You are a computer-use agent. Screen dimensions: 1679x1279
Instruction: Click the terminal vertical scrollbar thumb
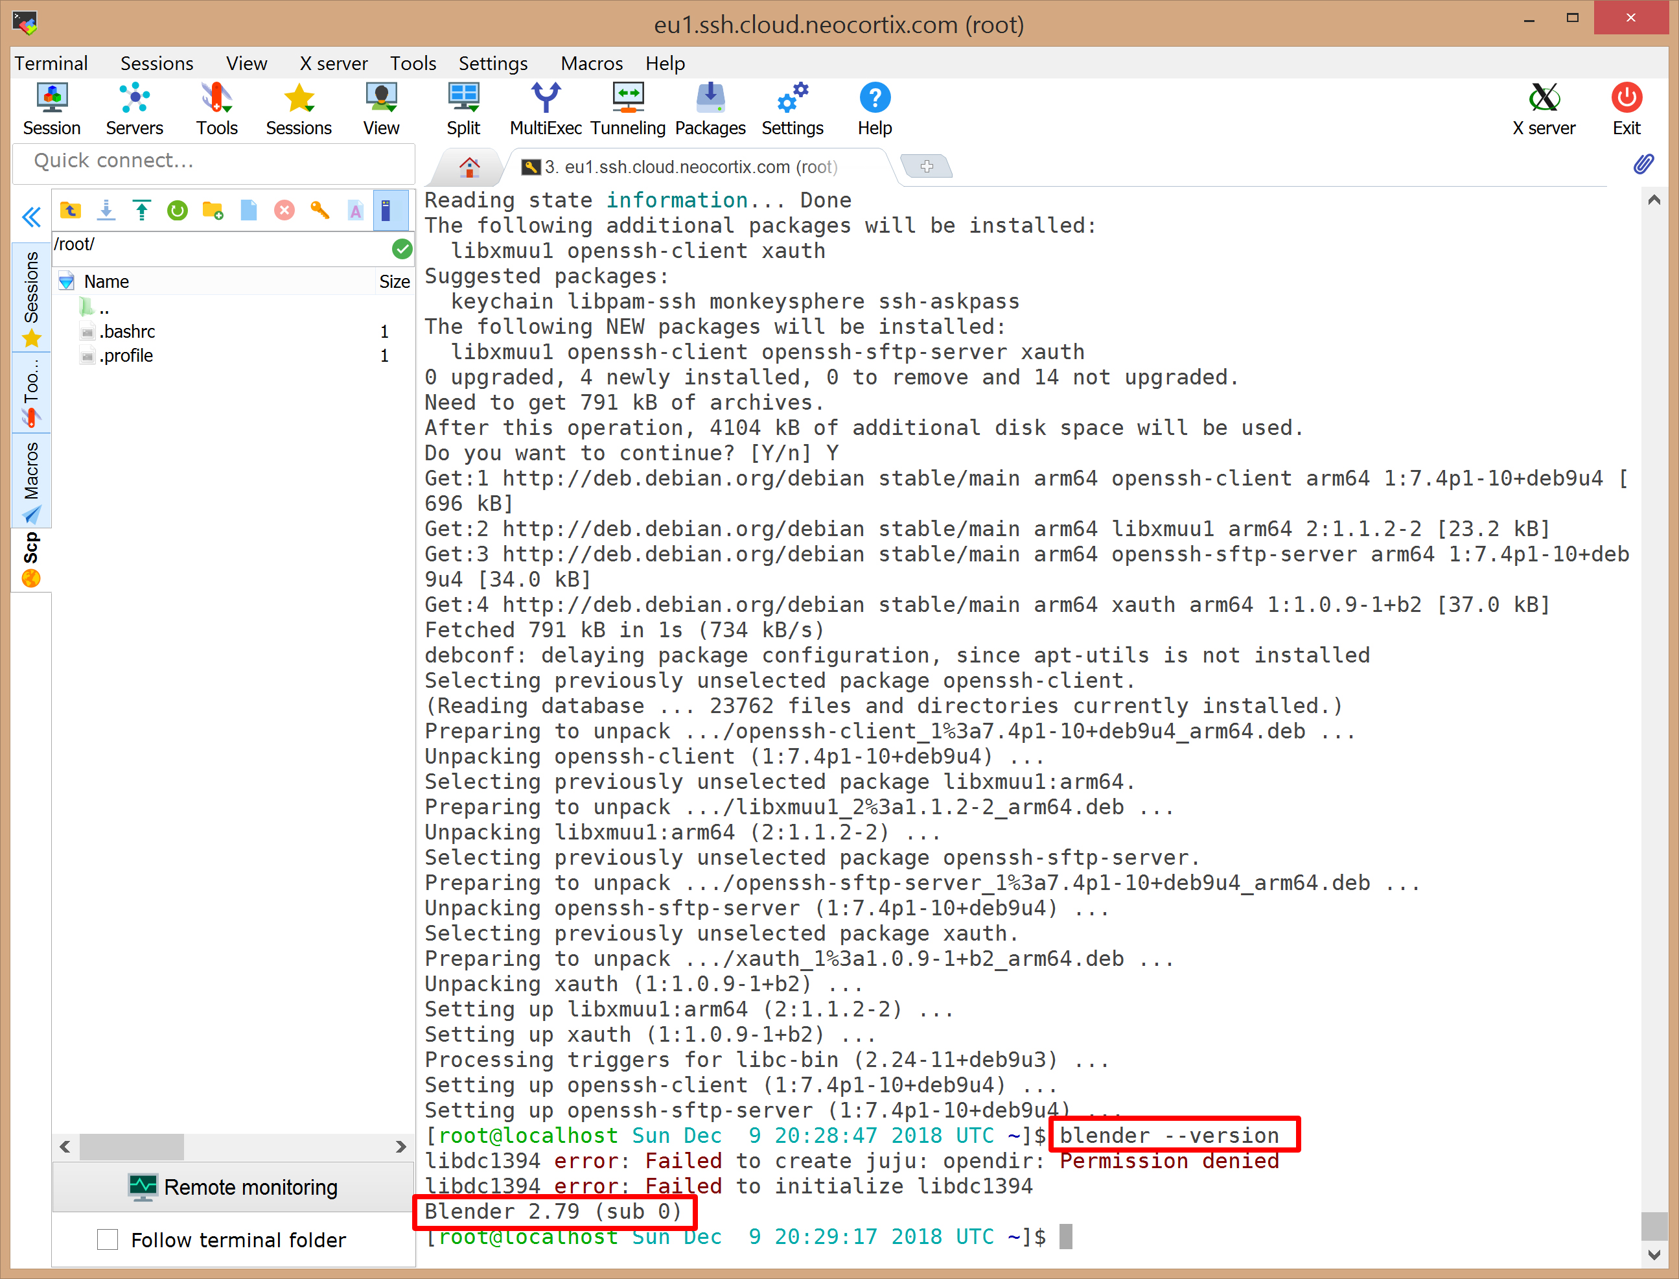click(1653, 1226)
